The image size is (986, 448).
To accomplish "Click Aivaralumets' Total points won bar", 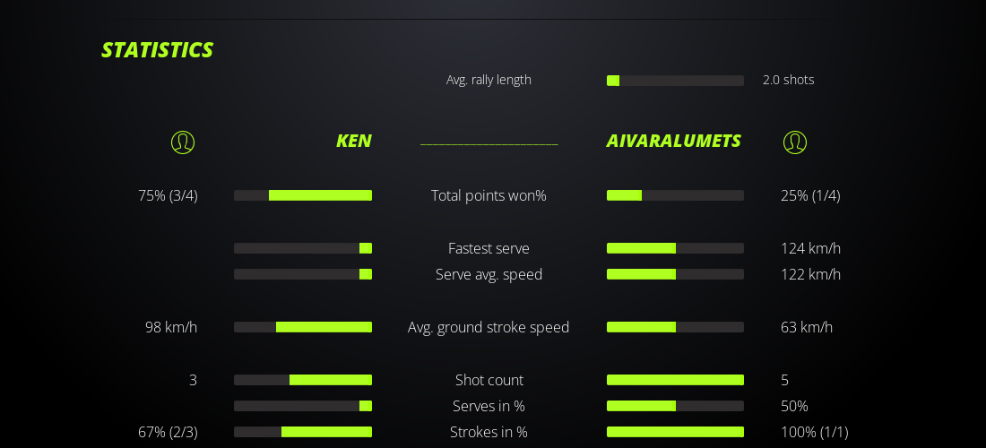I will [x=675, y=195].
